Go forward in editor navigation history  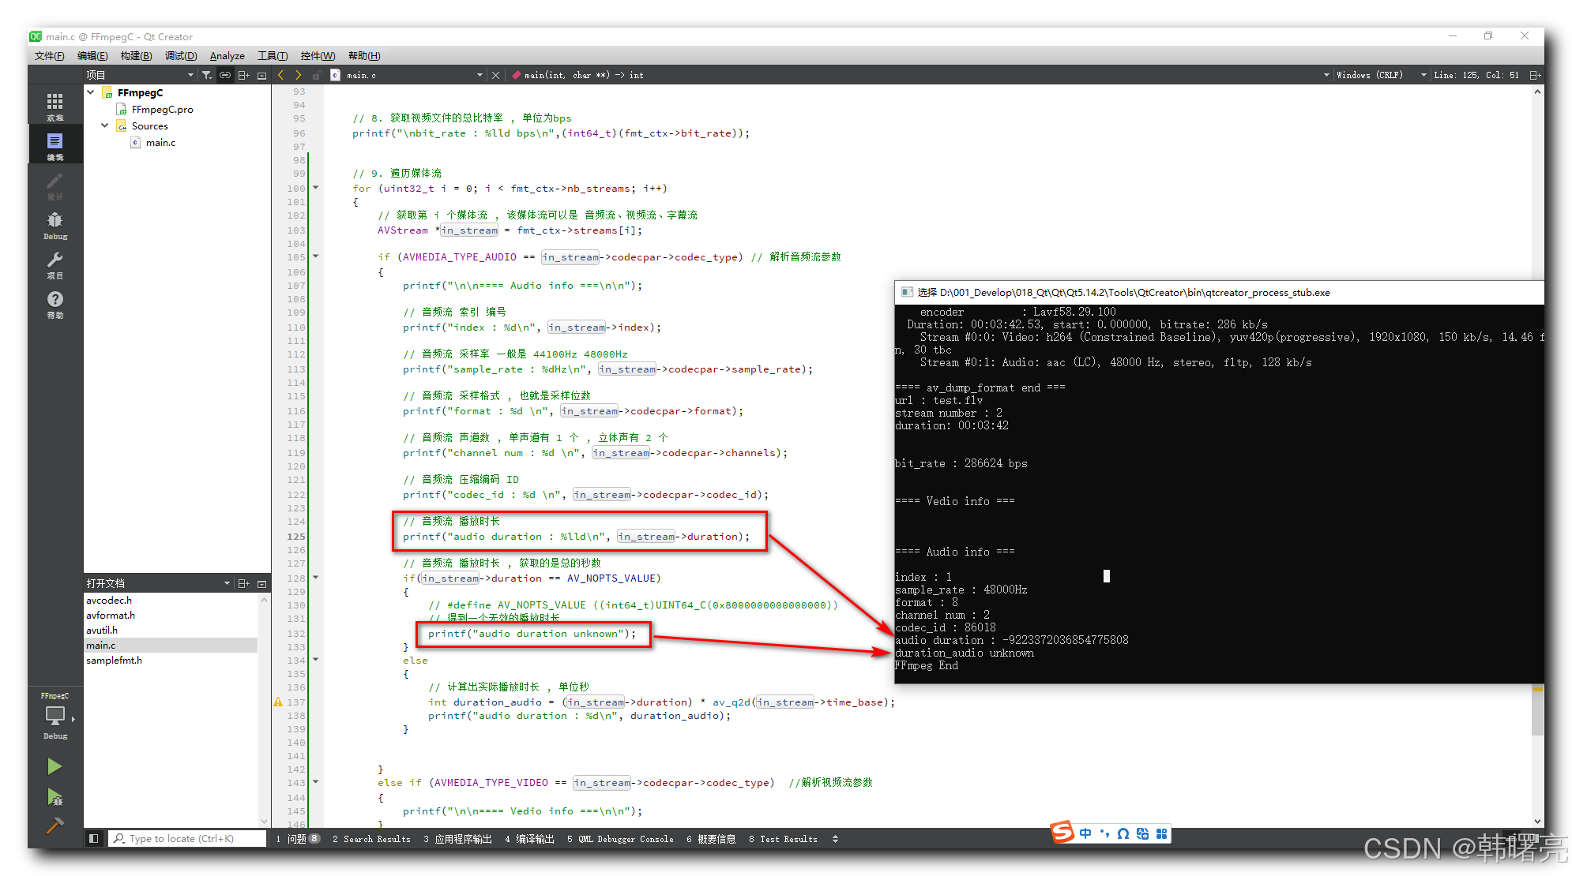click(x=299, y=75)
